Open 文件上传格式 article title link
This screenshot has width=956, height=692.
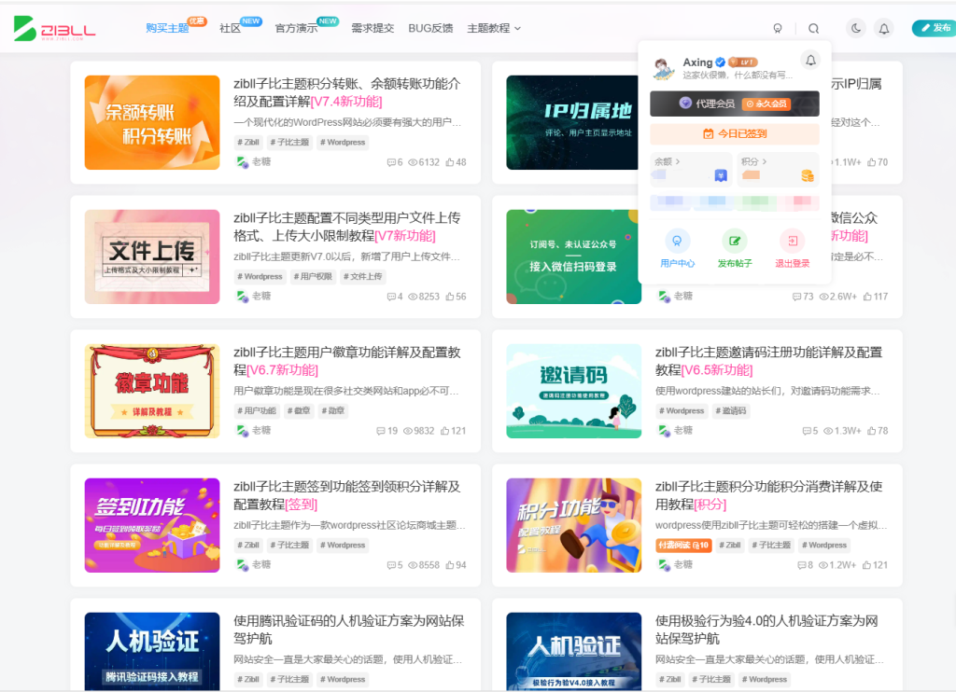[x=347, y=227]
